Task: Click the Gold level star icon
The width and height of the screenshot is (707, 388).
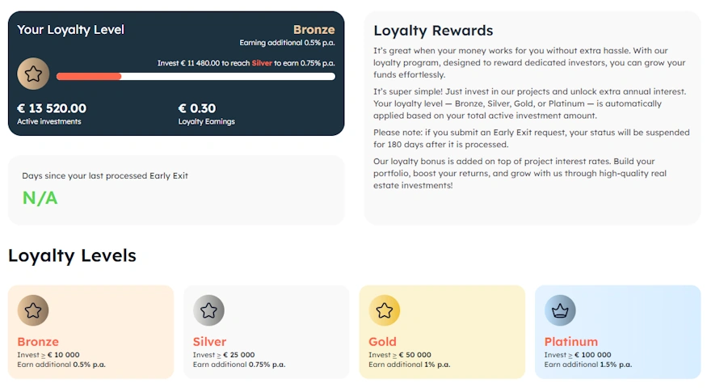Action: (x=385, y=310)
